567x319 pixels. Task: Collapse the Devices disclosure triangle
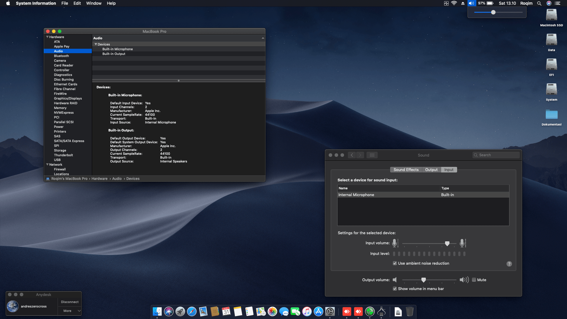[x=96, y=44]
